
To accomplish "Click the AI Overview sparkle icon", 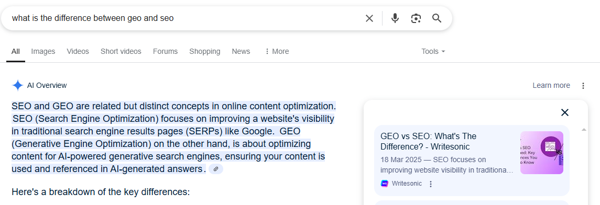I will (x=18, y=86).
